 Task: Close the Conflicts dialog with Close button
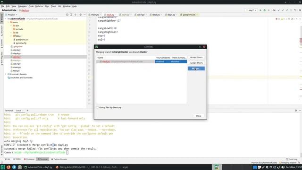click(199, 116)
